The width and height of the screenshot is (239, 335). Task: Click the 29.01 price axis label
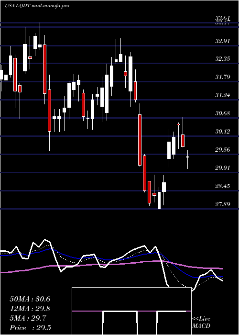coord(223,167)
